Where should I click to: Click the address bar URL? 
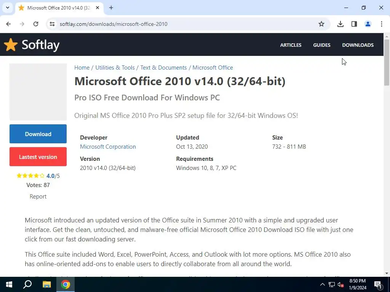click(x=113, y=24)
